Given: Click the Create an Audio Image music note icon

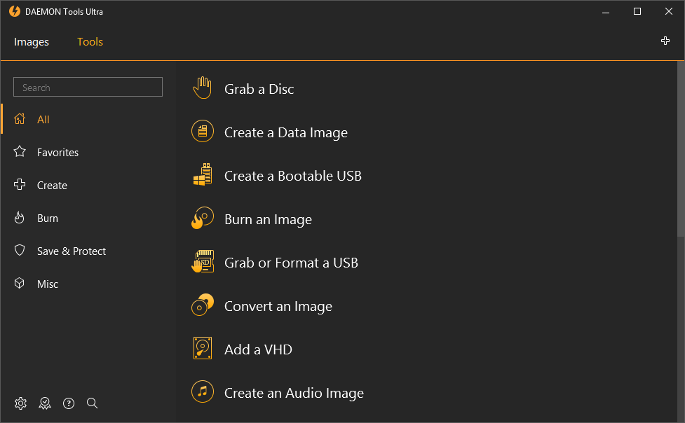Looking at the screenshot, I should tap(203, 391).
